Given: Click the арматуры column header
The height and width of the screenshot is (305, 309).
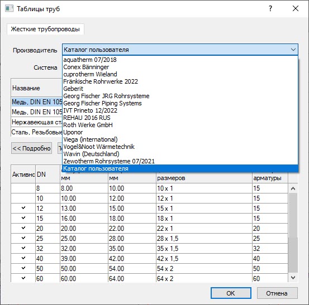Looking at the screenshot, I should 270,177.
